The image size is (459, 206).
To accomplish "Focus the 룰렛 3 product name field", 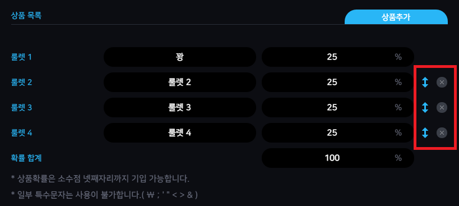I will tap(180, 108).
